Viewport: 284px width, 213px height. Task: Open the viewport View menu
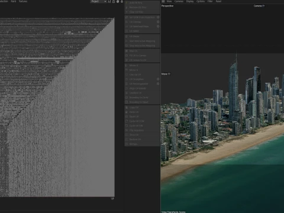(169, 1)
